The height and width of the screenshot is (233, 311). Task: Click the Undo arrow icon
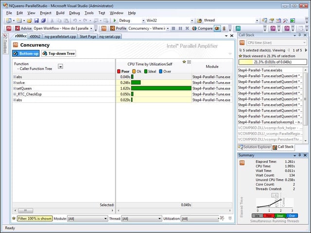click(x=75, y=20)
